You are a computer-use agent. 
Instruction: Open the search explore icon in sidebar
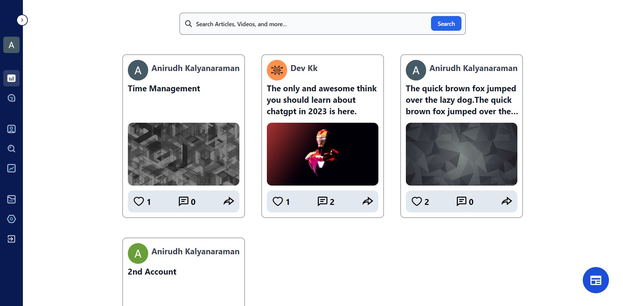point(11,149)
